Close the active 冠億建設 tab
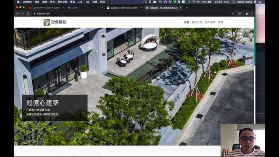Viewport: 279px width, 157px height. pos(180,8)
